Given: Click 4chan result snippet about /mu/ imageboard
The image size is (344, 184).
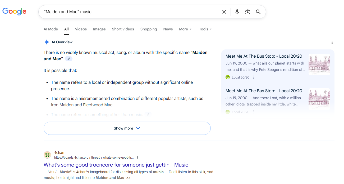Looking at the screenshot, I should pyautogui.click(x=129, y=175).
